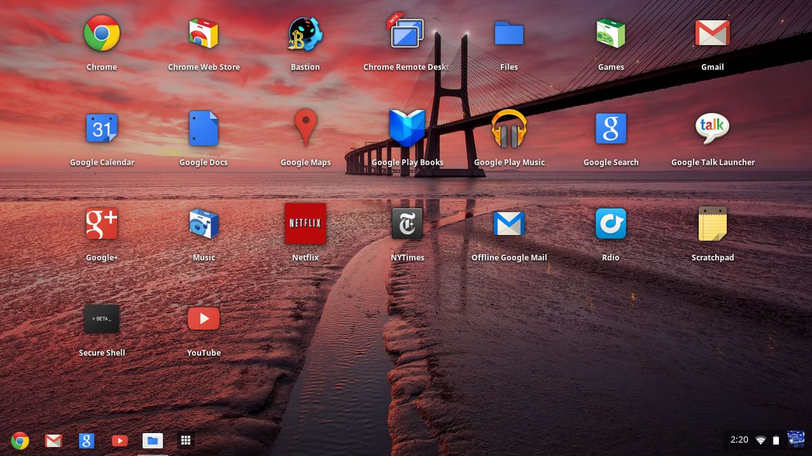Image resolution: width=812 pixels, height=456 pixels.
Task: Launch Rdio
Action: click(x=610, y=223)
